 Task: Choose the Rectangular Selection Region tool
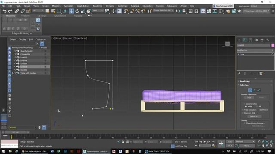(59, 11)
